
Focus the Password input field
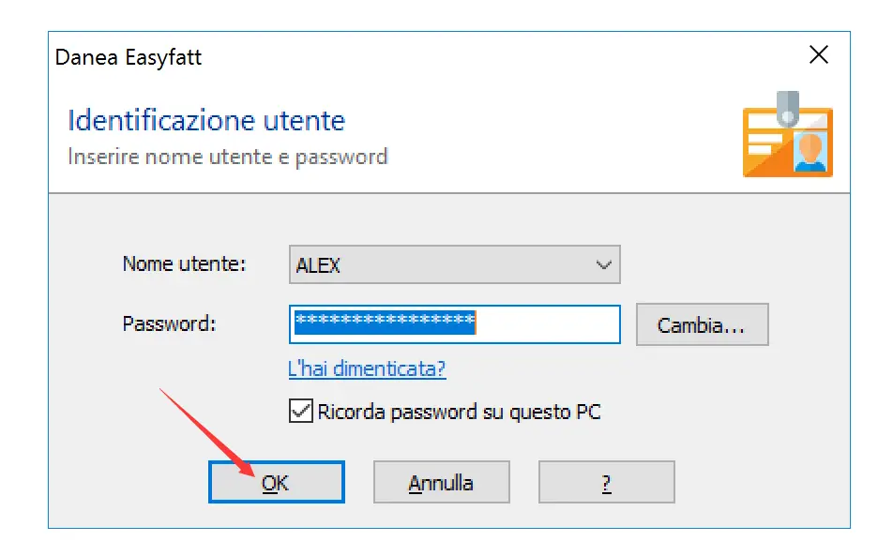pyautogui.click(x=548, y=324)
